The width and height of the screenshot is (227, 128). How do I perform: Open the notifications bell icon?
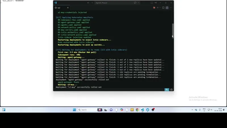click(224, 110)
